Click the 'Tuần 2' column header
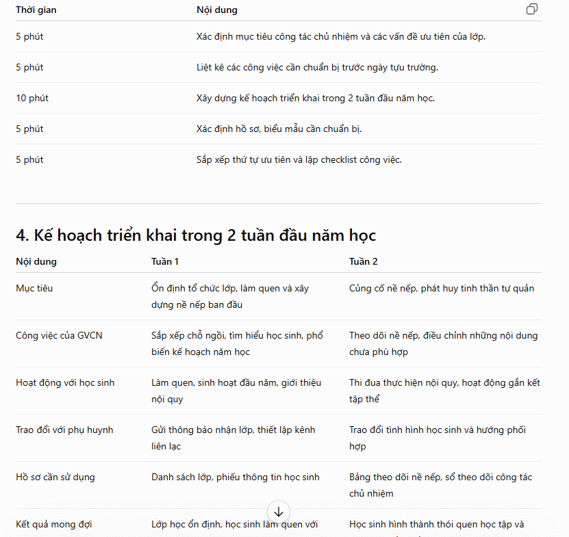Image resolution: width=569 pixels, height=537 pixels. 364,261
